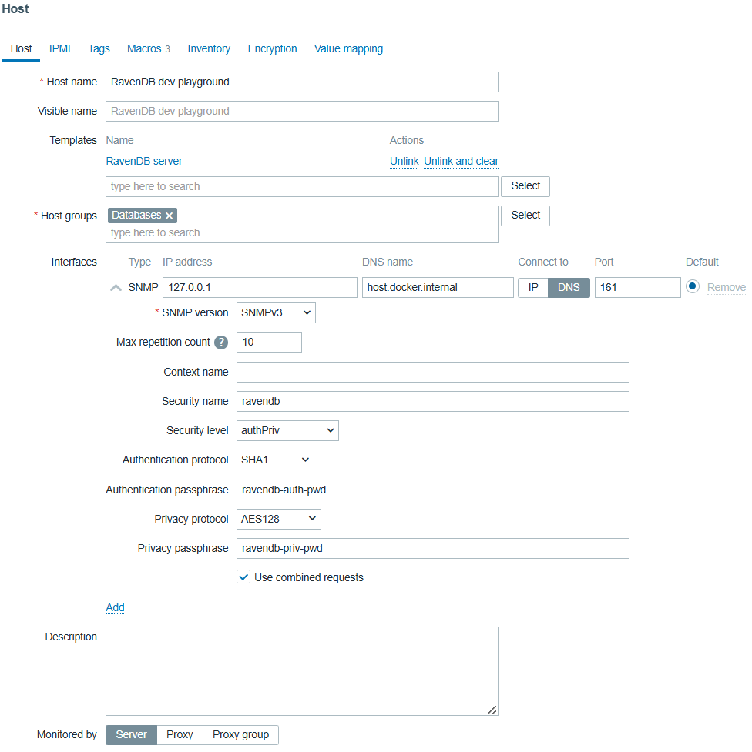Open the Security level dropdown
This screenshot has height=752, width=752.
click(x=287, y=431)
